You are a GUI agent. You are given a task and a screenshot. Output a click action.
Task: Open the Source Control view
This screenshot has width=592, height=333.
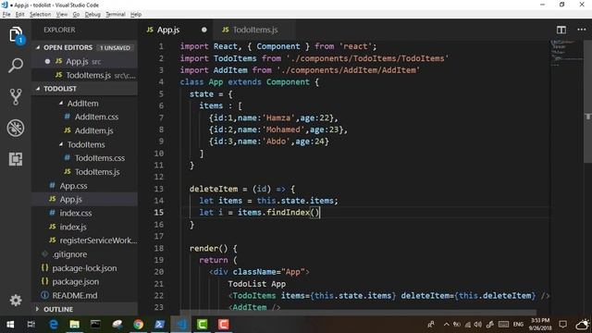click(16, 96)
